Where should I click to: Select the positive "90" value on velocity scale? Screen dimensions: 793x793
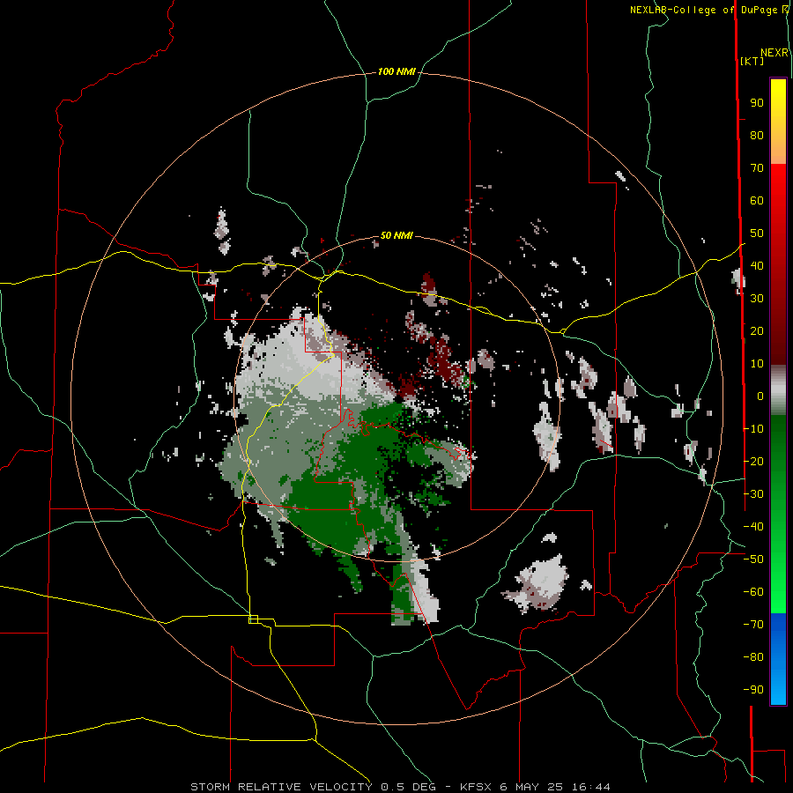(757, 103)
